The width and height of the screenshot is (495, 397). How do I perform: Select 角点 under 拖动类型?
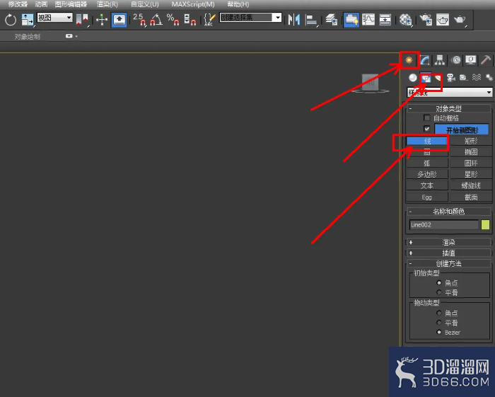click(439, 313)
